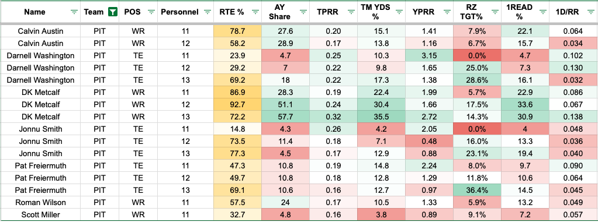
Task: Expand the 1READ % filter dropdown
Action: click(543, 12)
